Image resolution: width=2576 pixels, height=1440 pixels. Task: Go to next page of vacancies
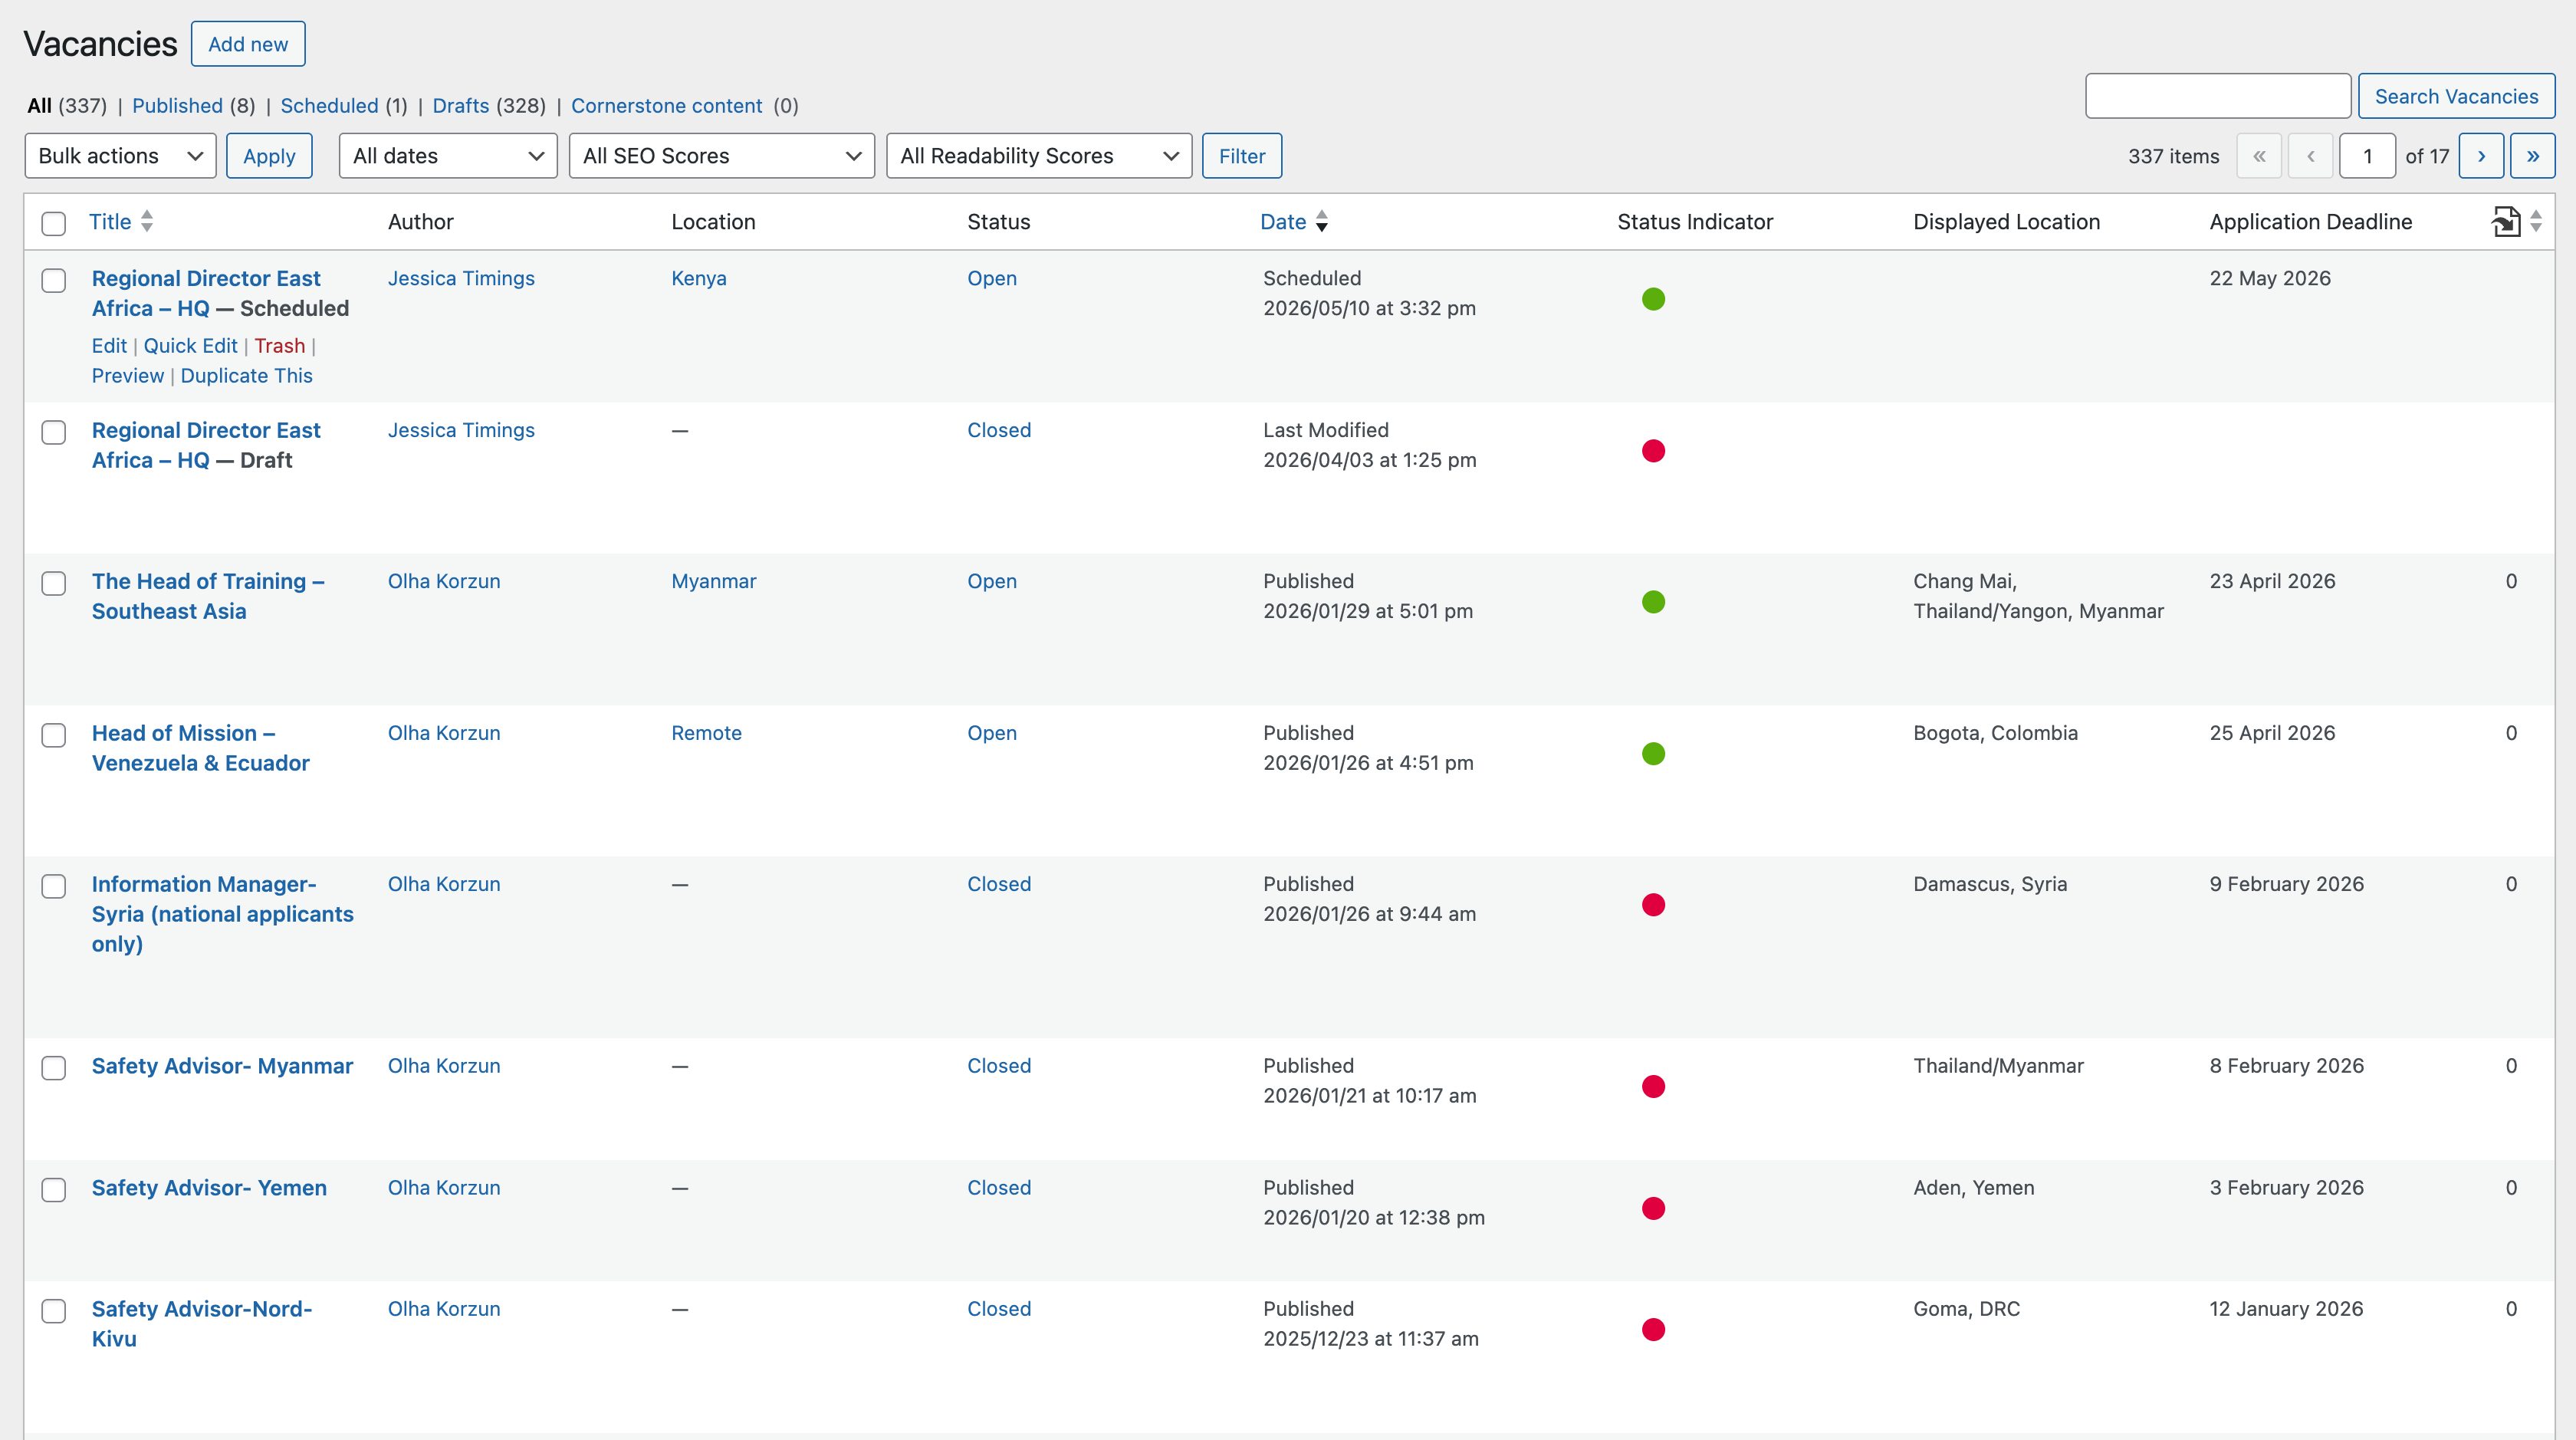(2481, 156)
